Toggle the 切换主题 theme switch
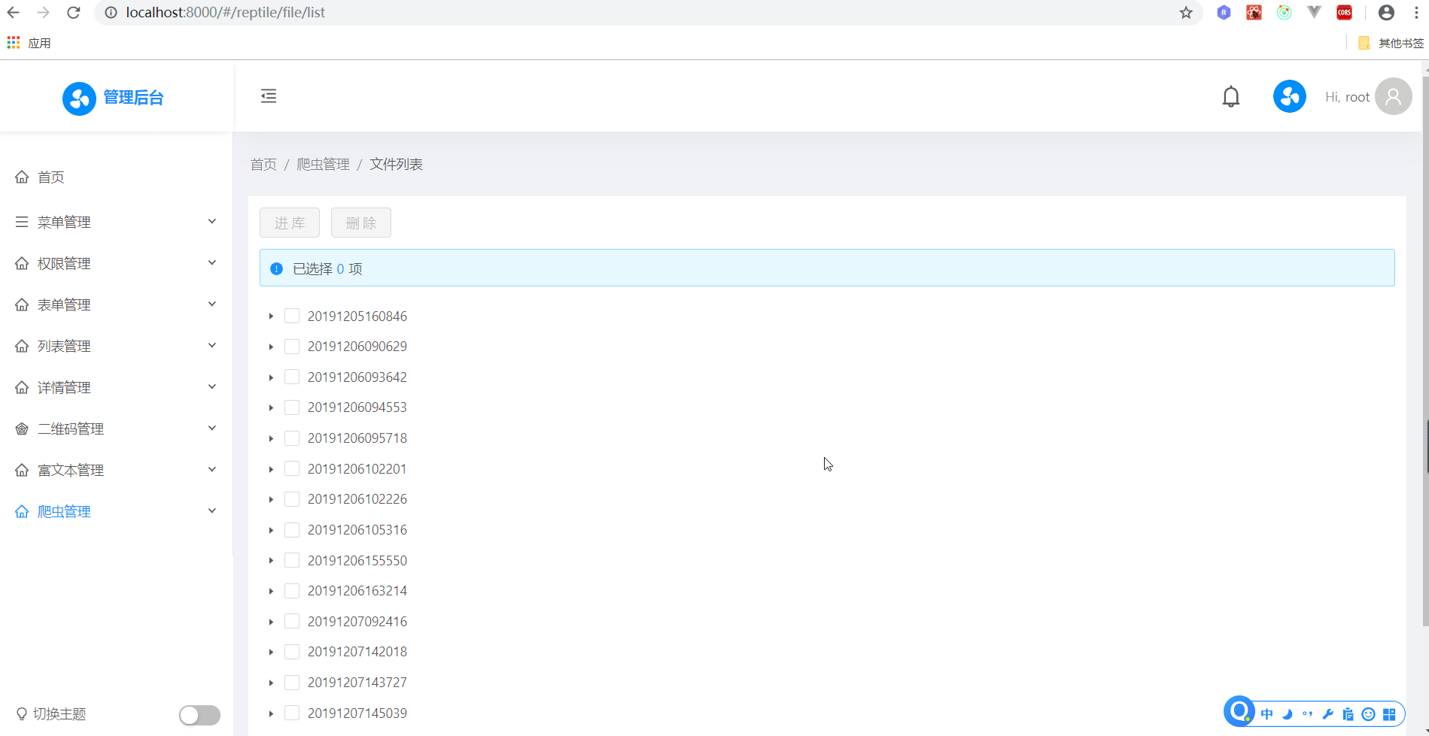Image resolution: width=1429 pixels, height=736 pixels. pos(199,715)
